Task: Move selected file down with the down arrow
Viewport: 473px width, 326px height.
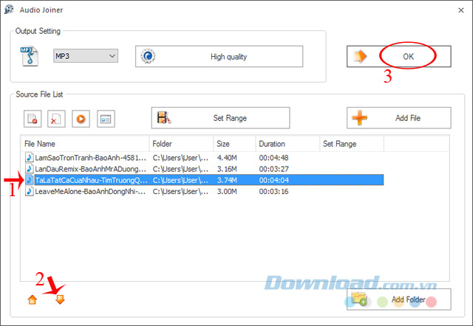Action: [60, 299]
